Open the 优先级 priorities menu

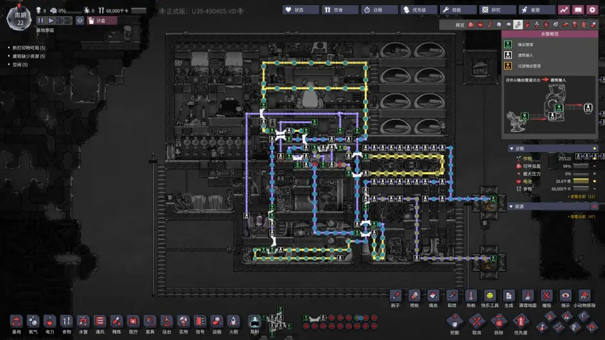(419, 10)
